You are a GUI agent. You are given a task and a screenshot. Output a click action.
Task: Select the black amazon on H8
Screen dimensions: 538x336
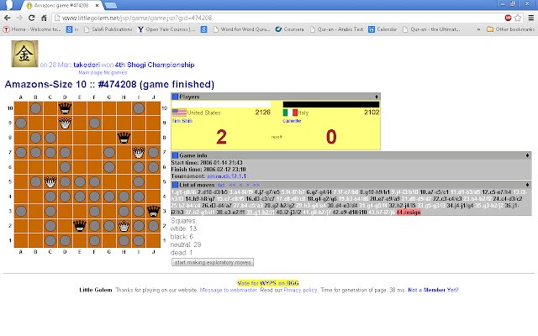pyautogui.click(x=124, y=138)
